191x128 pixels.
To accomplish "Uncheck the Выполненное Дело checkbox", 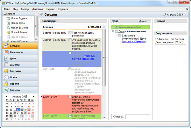I will (117, 27).
